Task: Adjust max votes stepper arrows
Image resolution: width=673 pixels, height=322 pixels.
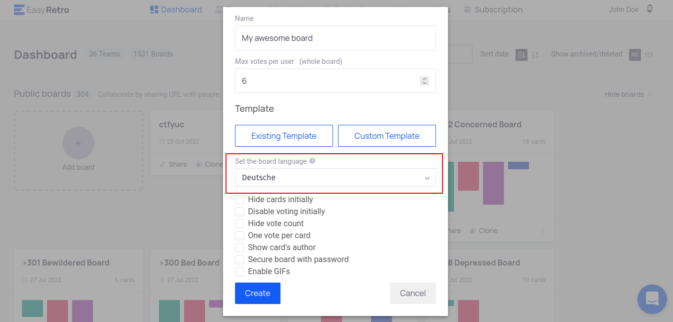Action: click(424, 81)
